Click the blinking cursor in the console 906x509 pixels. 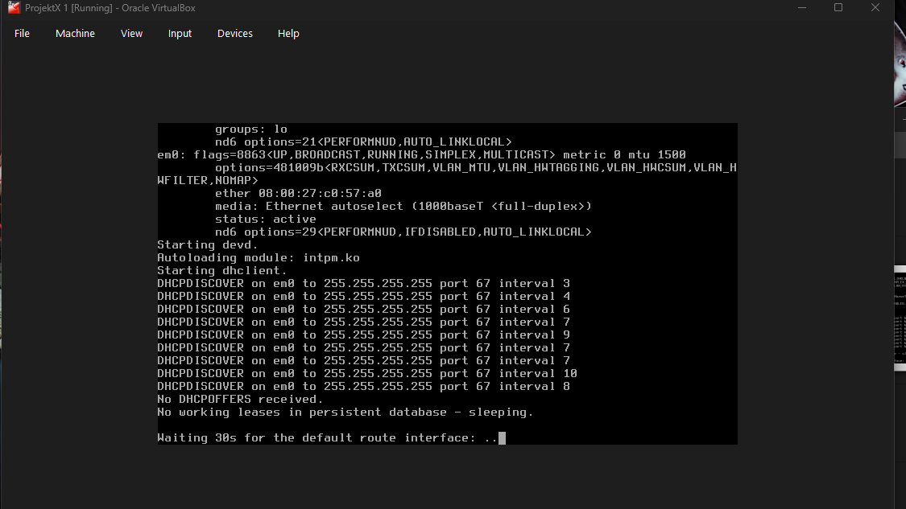click(501, 437)
